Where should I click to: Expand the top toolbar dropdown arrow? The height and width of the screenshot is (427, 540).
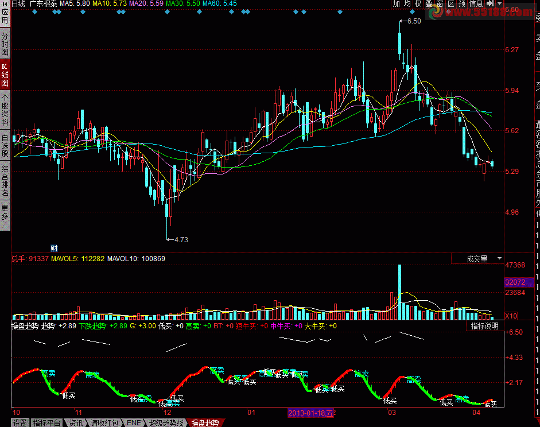pos(499,4)
